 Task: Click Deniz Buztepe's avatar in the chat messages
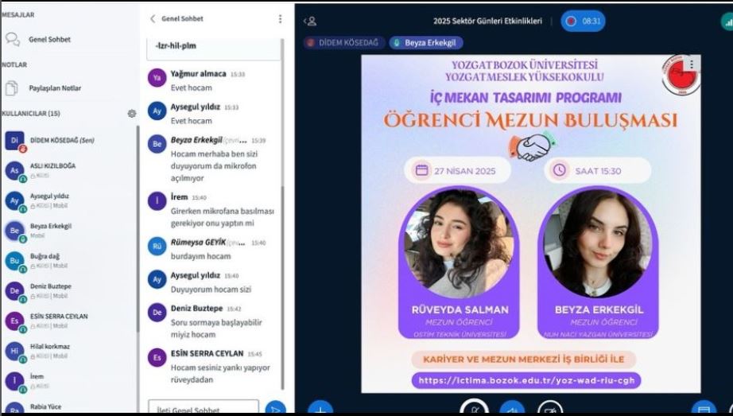click(157, 312)
